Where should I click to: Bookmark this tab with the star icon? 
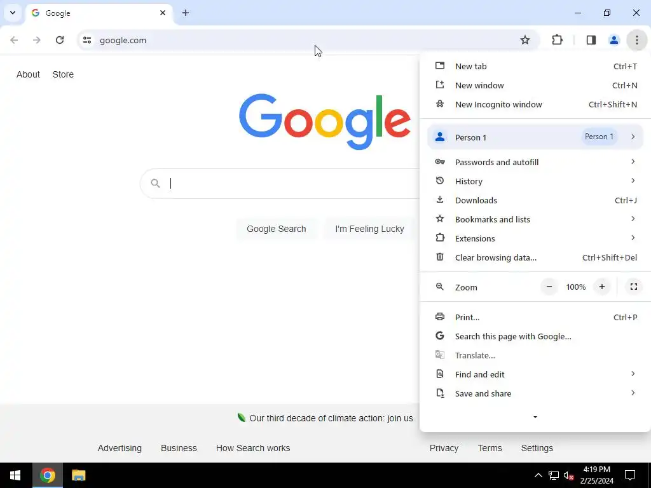524,40
